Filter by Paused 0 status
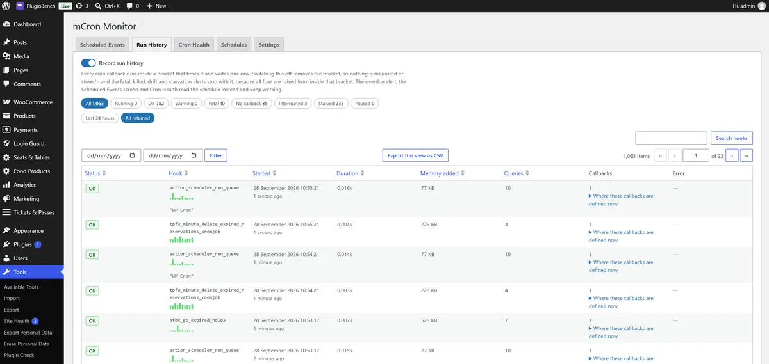 (365, 103)
